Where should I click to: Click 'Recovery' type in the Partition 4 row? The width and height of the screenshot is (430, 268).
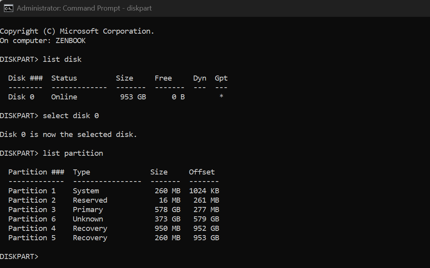tap(90, 228)
